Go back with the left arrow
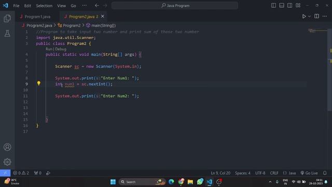This screenshot has height=187, width=332. point(97,6)
